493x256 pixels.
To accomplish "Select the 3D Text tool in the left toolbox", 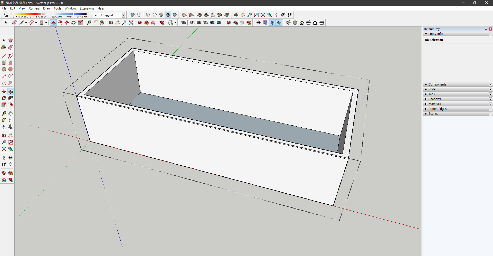I will (11, 127).
